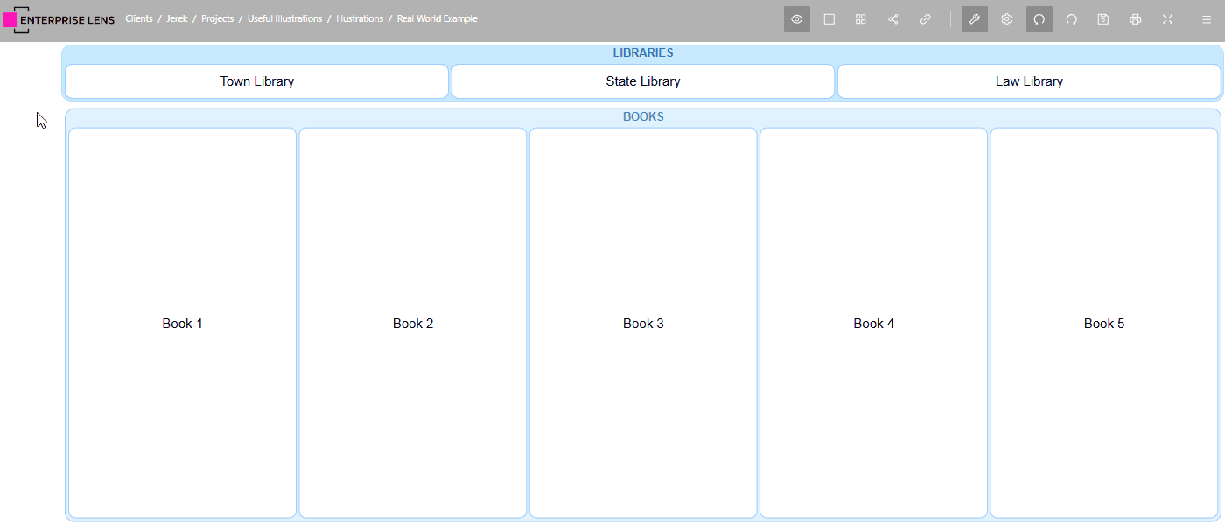Open Useful Illustrations breadcrumb link

point(284,18)
